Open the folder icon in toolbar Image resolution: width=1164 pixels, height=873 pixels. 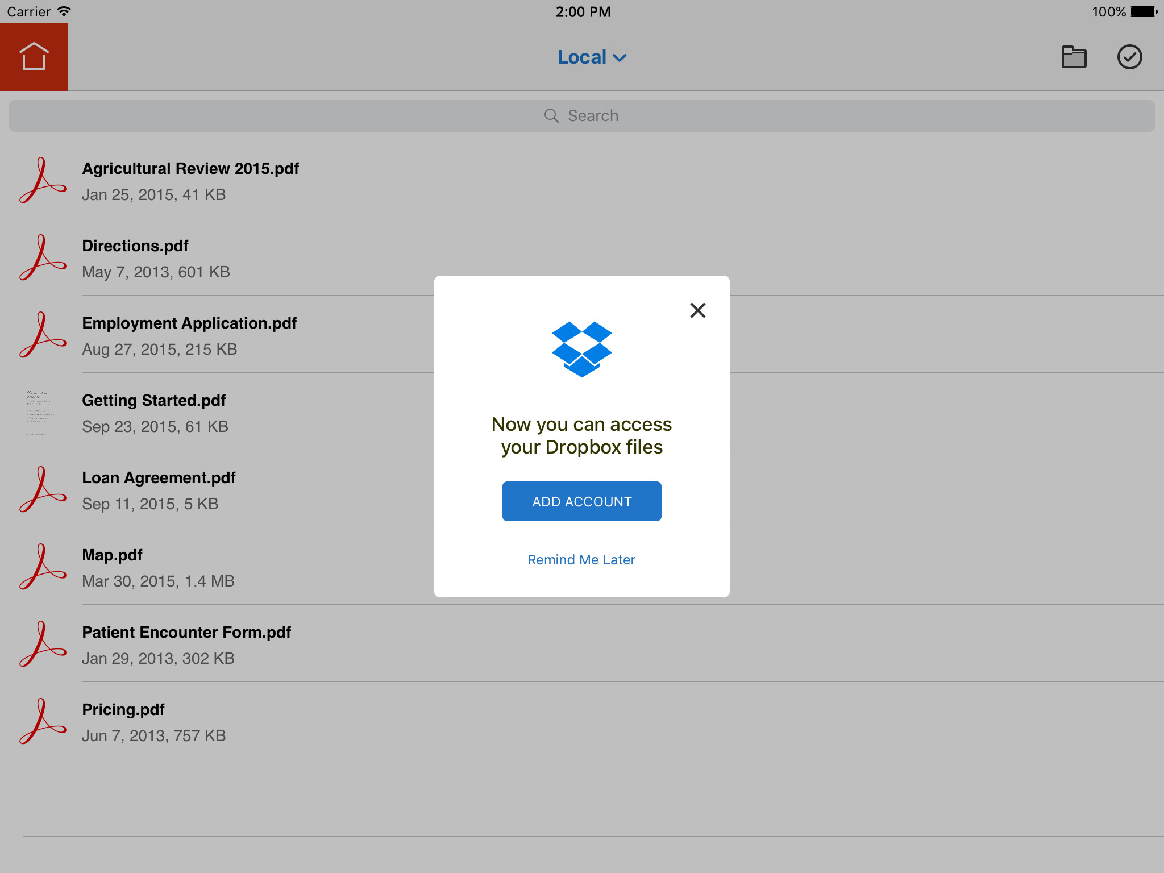pos(1074,57)
